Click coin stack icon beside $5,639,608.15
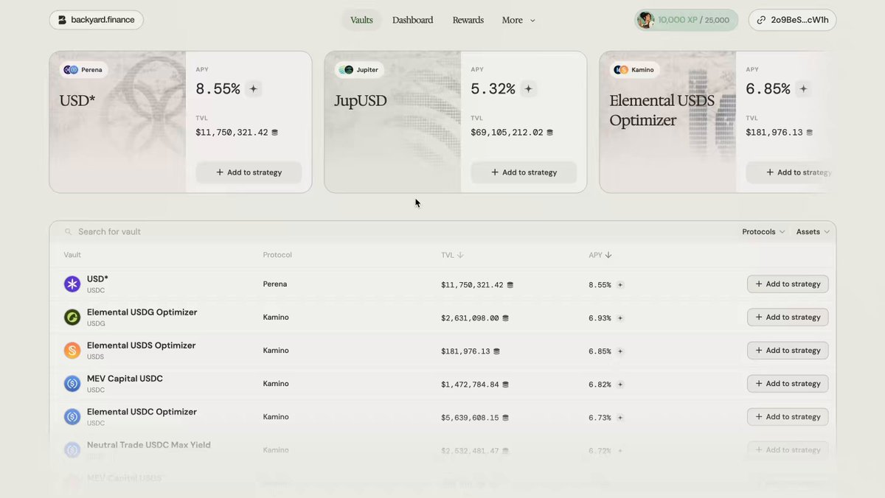 [x=505, y=418]
